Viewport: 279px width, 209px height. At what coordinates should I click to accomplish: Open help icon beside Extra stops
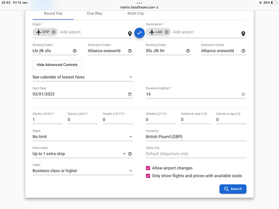pos(130,154)
